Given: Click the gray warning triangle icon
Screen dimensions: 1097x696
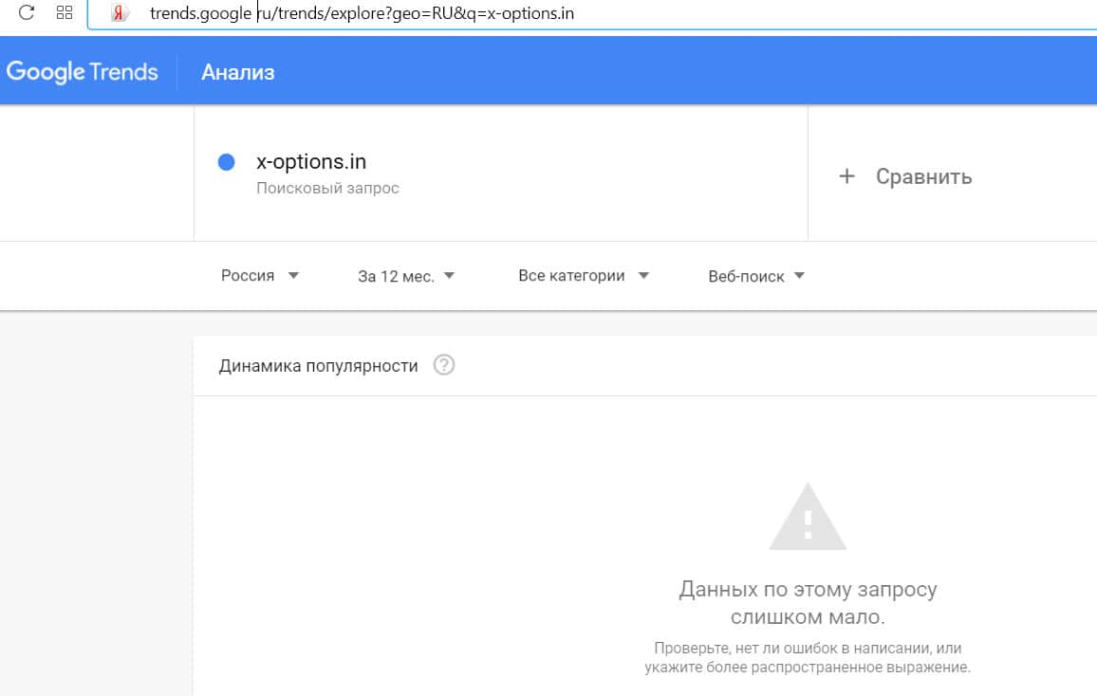Looking at the screenshot, I should [x=808, y=518].
